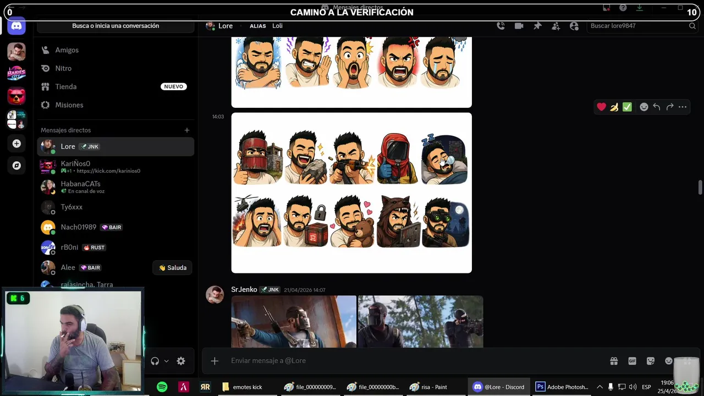Image resolution: width=704 pixels, height=396 pixels.
Task: Start a voice call with Lore
Action: pyautogui.click(x=501, y=26)
